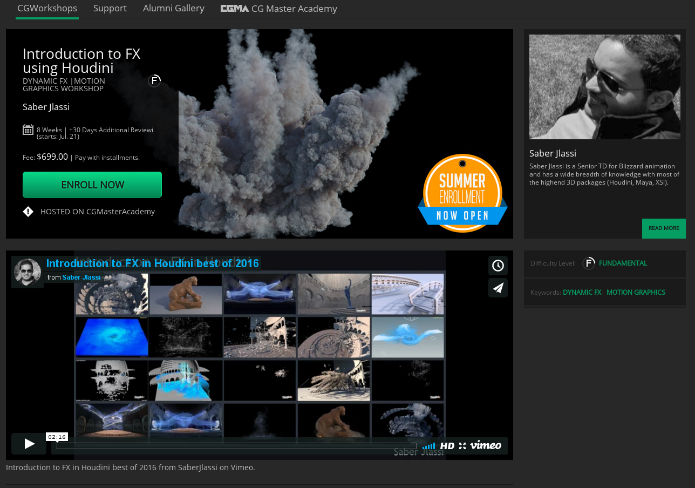The image size is (695, 488).
Task: Click the READ MORE button
Action: pos(664,228)
